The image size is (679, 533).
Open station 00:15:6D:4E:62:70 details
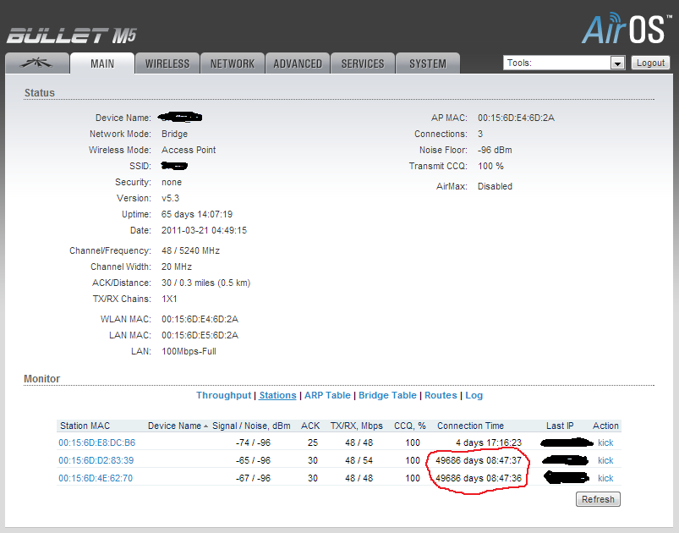(x=96, y=478)
